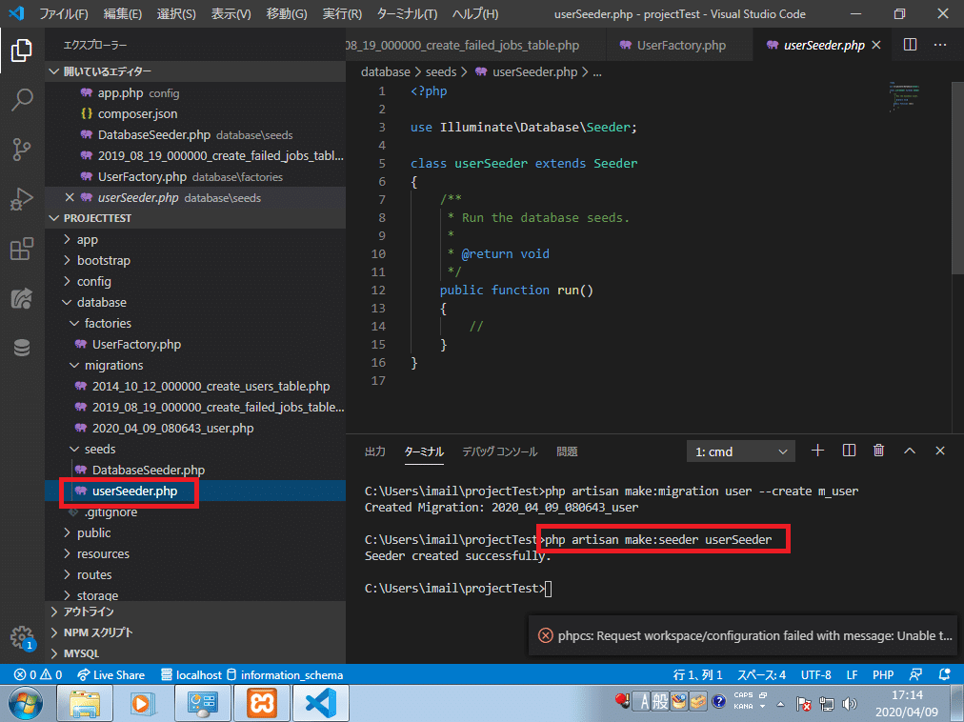Open the Extensions view icon

[22, 249]
